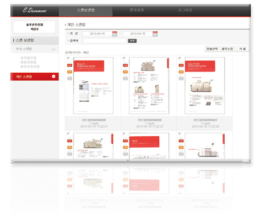
Task: Click the PDF icon on document 20130204090009
Action: pyautogui.click(x=69, y=65)
